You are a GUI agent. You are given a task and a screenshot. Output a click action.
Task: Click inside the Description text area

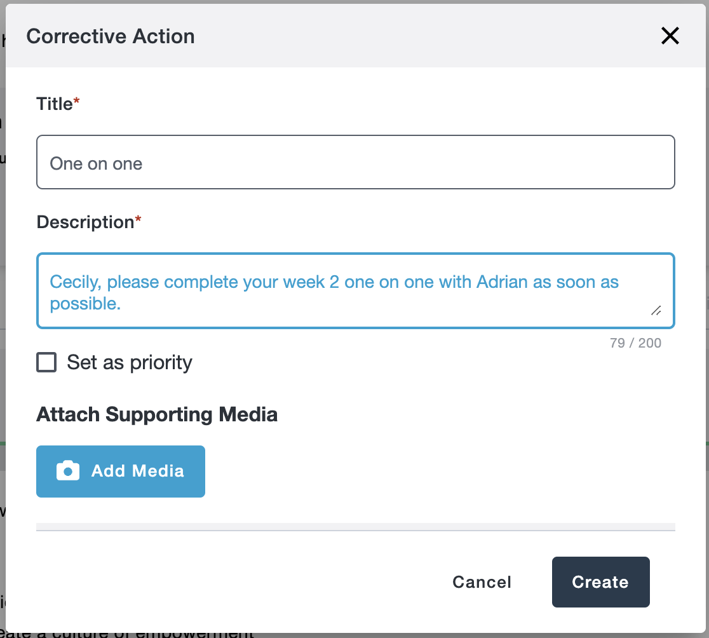tap(355, 292)
